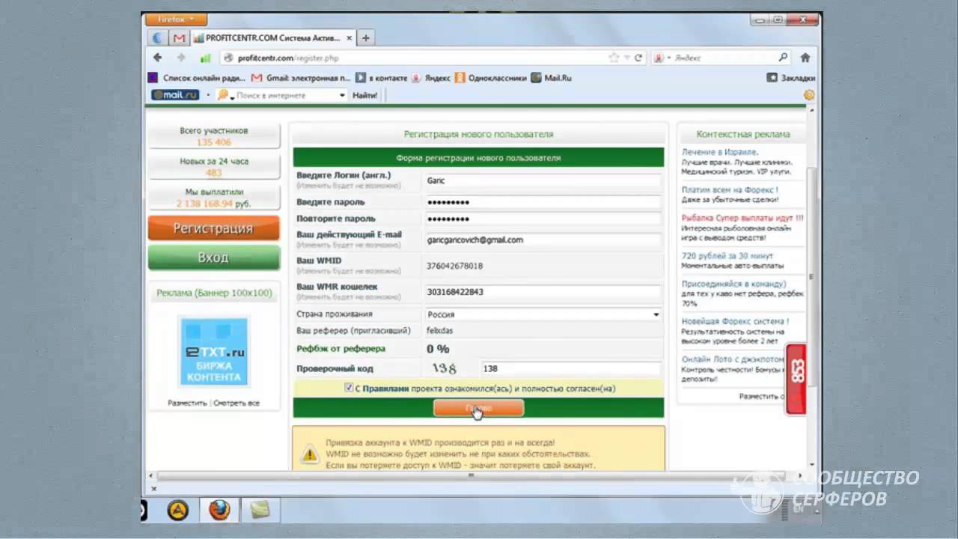
Task: Switch to the first pinned tab
Action: point(159,38)
